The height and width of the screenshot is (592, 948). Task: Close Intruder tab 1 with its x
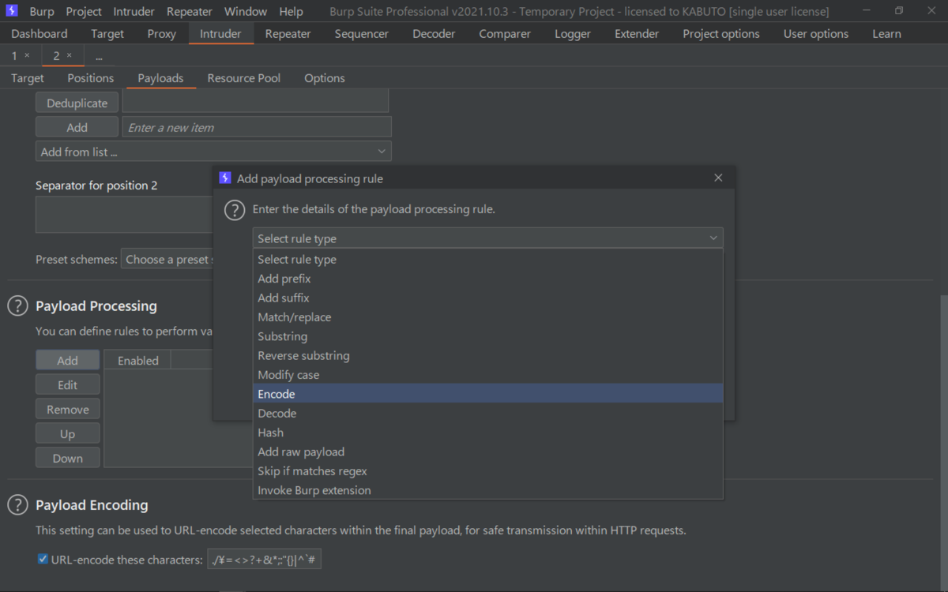pos(27,56)
